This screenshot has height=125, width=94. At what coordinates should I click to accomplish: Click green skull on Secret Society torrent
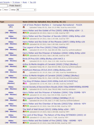click(26, 89)
